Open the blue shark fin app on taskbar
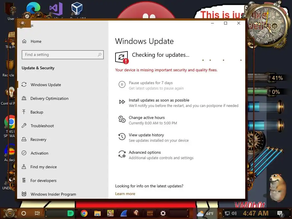The width and height of the screenshot is (292, 219). click(124, 213)
